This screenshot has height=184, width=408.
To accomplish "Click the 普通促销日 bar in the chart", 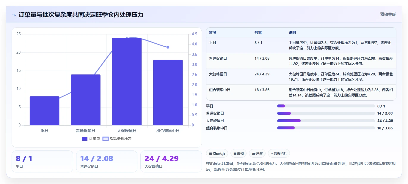I will 86,100.
